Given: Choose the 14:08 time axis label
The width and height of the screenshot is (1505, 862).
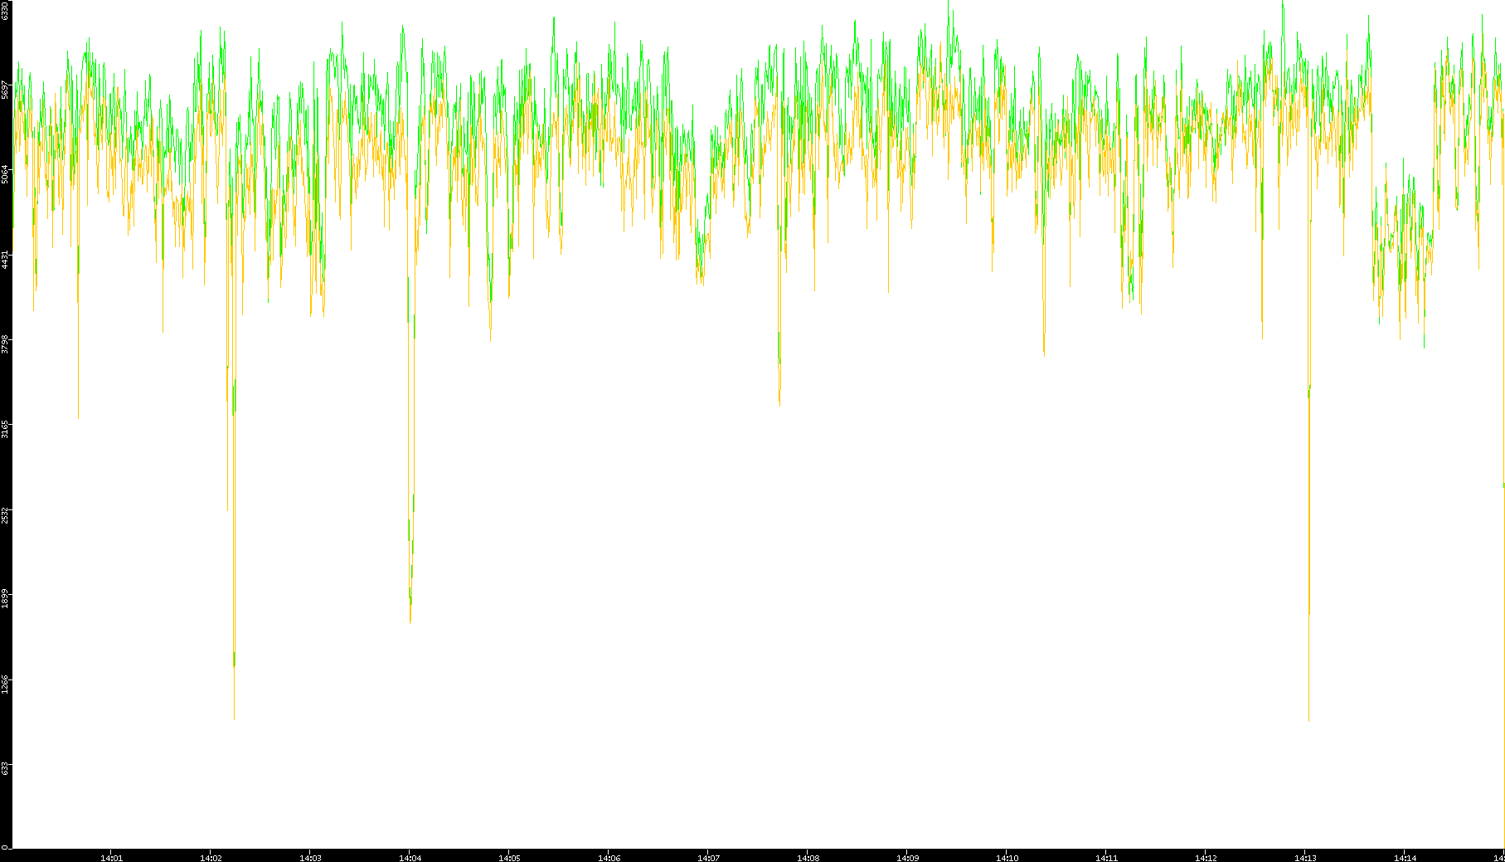Looking at the screenshot, I should (x=808, y=858).
